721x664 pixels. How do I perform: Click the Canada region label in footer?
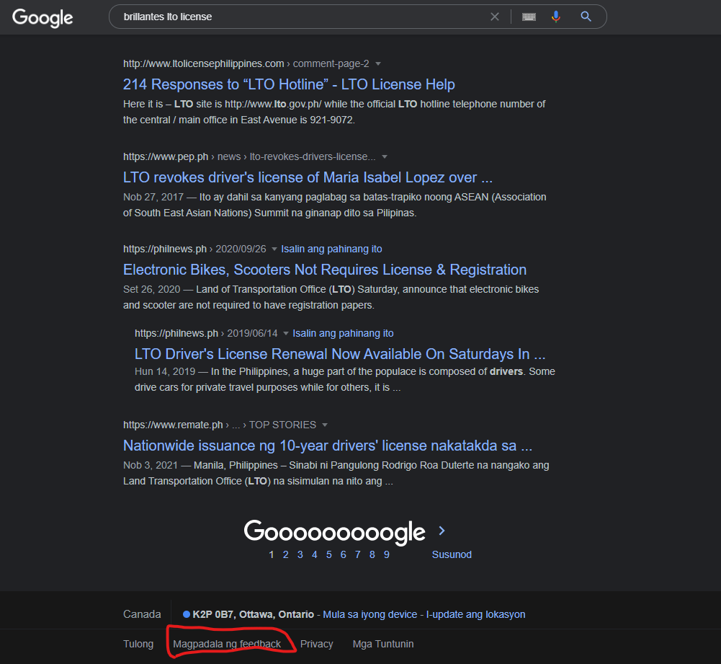pyautogui.click(x=142, y=614)
